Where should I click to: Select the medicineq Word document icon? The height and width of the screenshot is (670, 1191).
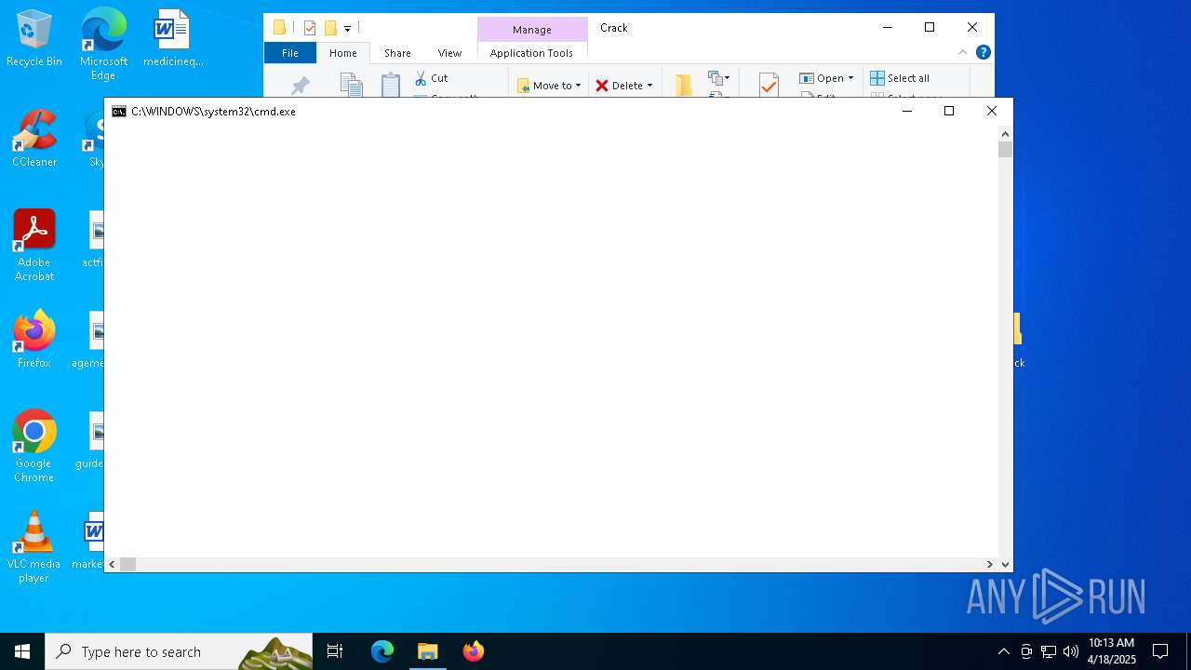pos(173,39)
